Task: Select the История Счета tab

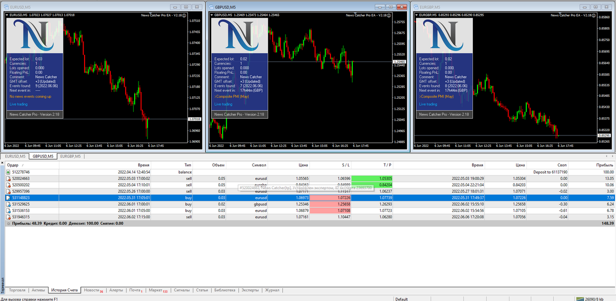Action: [x=64, y=290]
